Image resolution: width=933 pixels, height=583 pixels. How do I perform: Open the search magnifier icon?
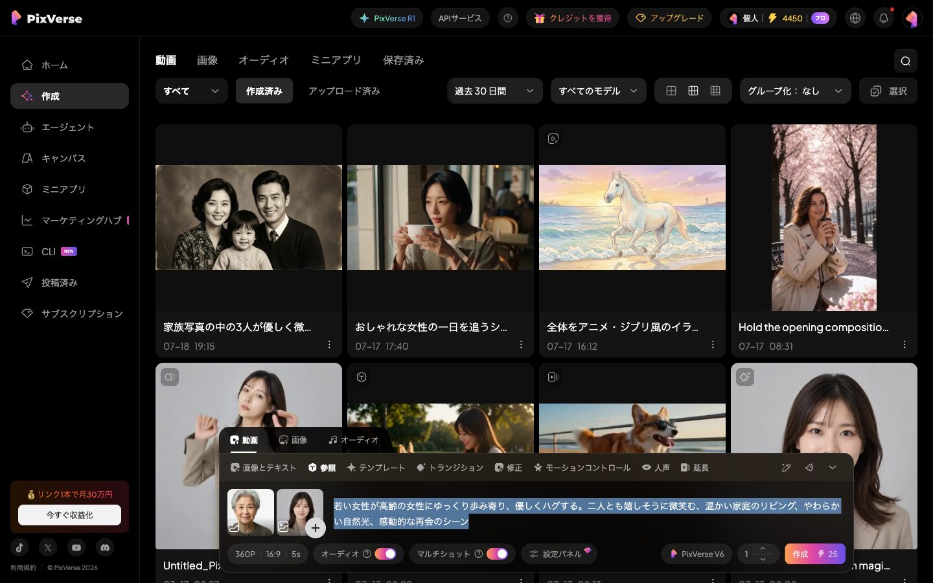click(x=905, y=61)
